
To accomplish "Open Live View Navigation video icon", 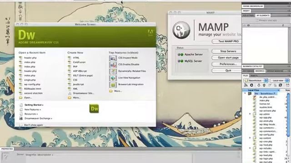I will tap(113, 78).
